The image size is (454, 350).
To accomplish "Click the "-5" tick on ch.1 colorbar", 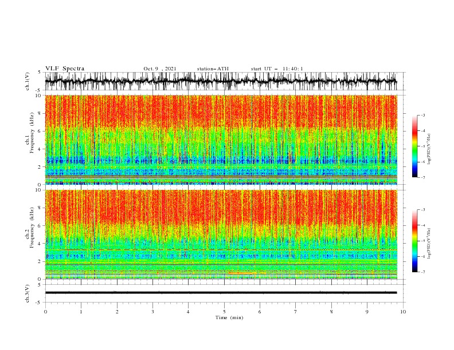I will point(422,146).
